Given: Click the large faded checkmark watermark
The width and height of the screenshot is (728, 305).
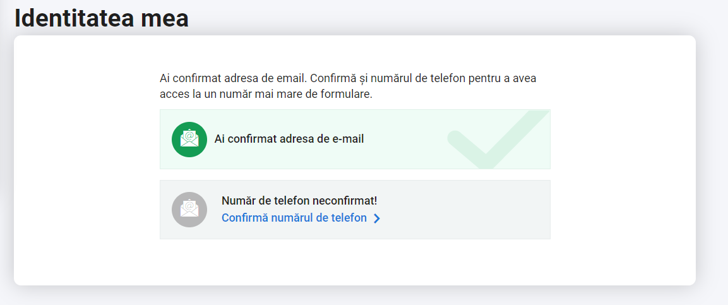Looking at the screenshot, I should pos(498,140).
